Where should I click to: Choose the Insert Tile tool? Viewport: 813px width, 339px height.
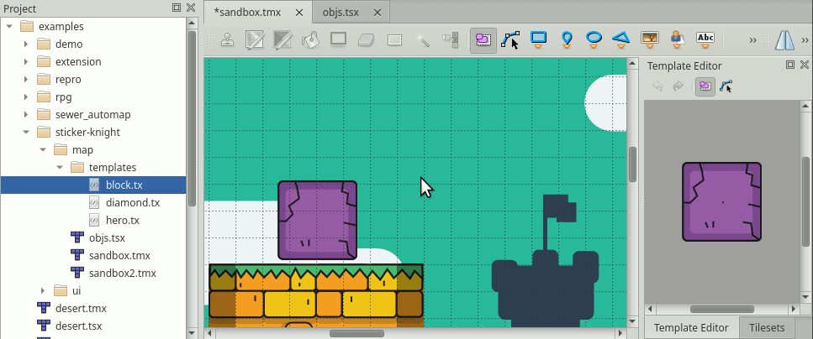click(x=649, y=39)
